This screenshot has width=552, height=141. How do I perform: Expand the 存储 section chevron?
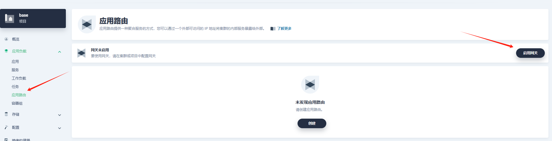[60, 115]
